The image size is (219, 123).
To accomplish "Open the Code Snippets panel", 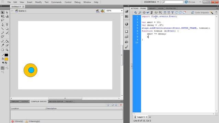I will [x=200, y=13].
